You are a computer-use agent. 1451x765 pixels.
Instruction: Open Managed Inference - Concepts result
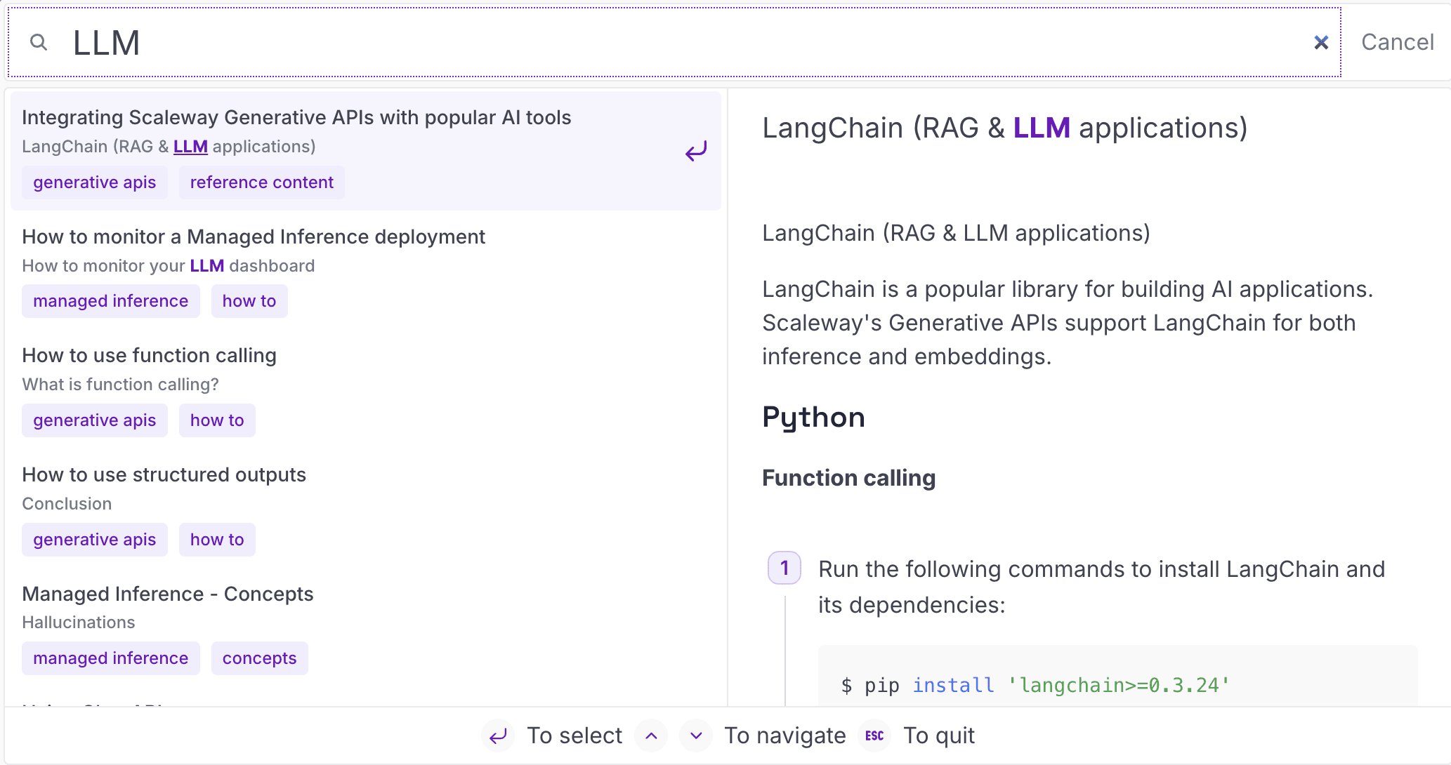(x=167, y=594)
